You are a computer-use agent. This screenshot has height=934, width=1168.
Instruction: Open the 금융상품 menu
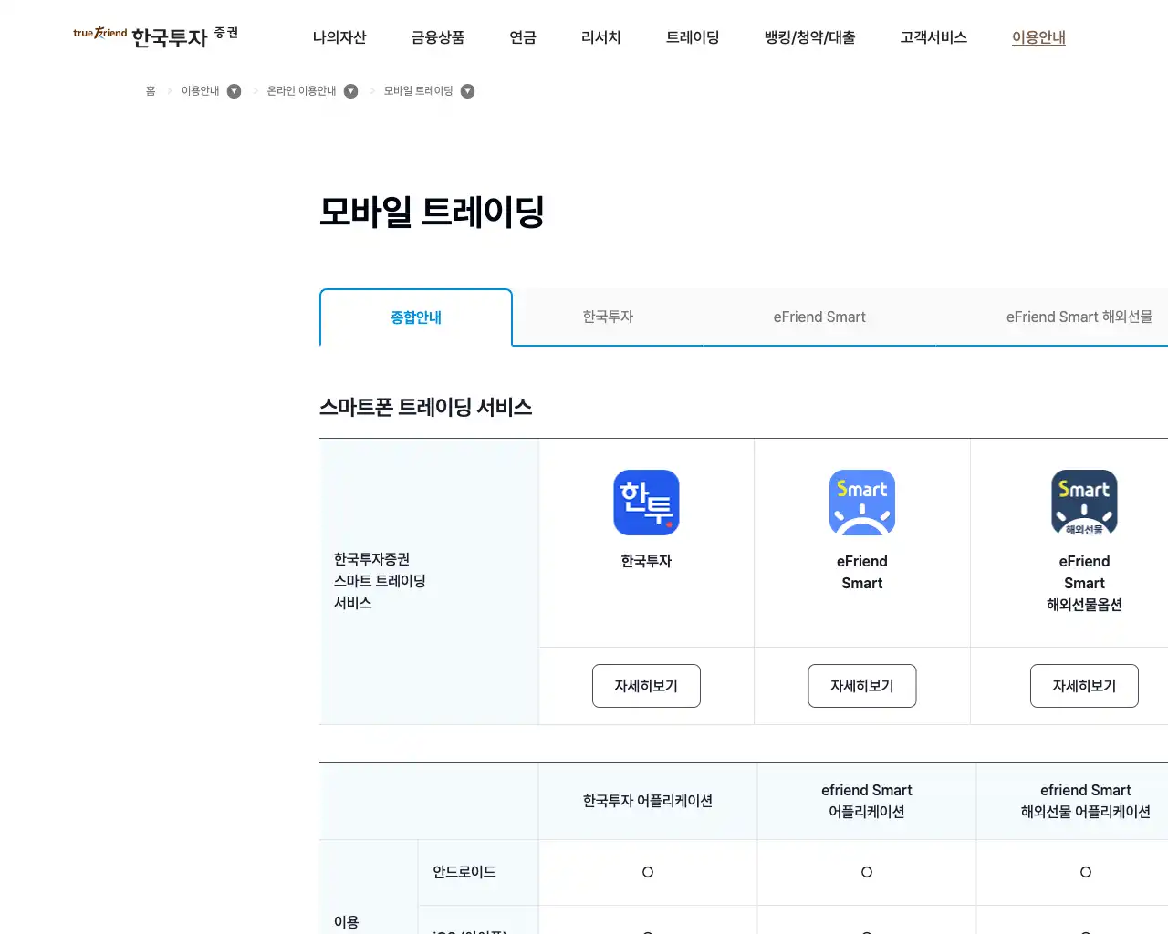[x=438, y=37]
